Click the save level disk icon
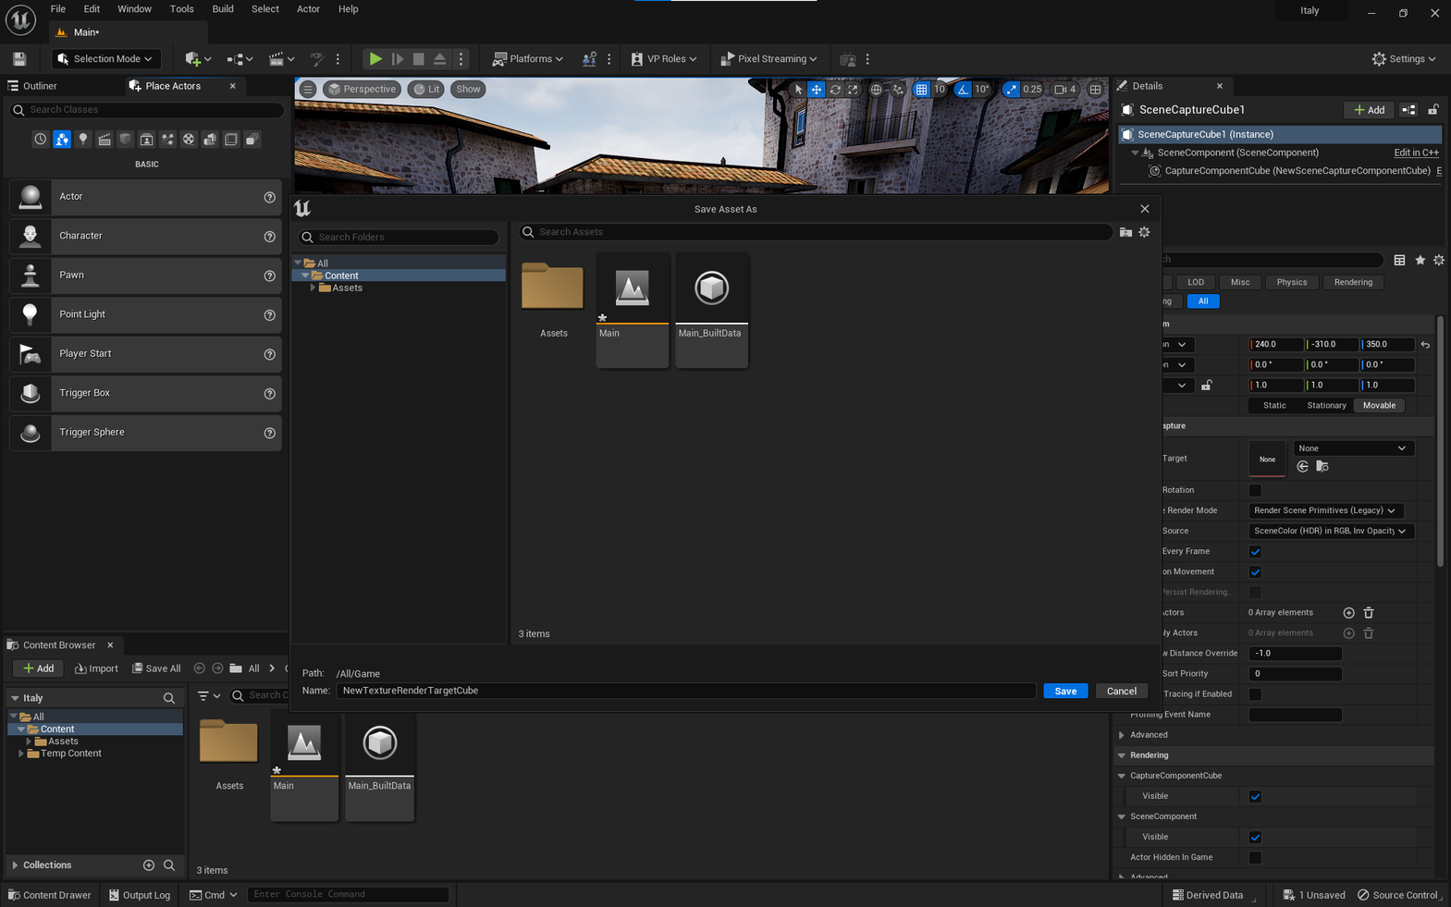This screenshot has height=907, width=1451. tap(19, 59)
